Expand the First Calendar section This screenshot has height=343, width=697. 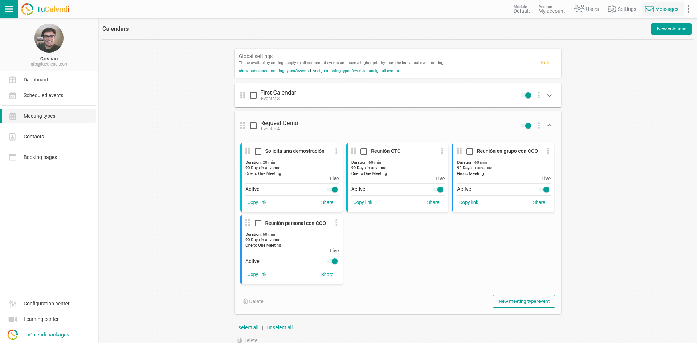pos(549,95)
